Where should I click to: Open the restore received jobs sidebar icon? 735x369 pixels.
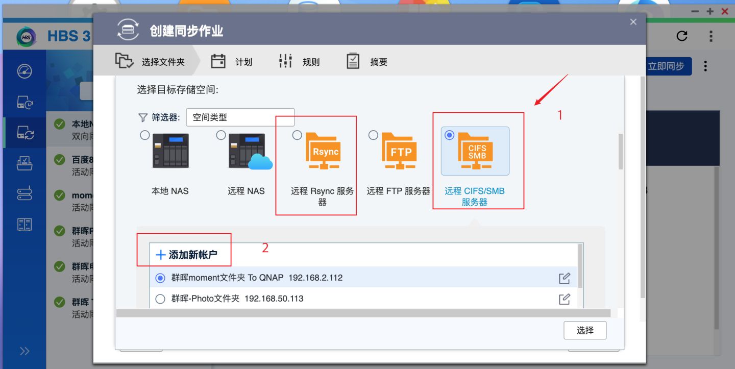(24, 162)
